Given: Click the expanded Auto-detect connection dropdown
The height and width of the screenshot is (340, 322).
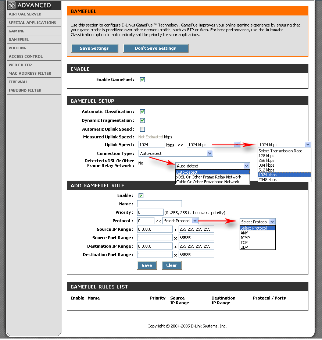Looking at the screenshot, I should tap(212, 166).
